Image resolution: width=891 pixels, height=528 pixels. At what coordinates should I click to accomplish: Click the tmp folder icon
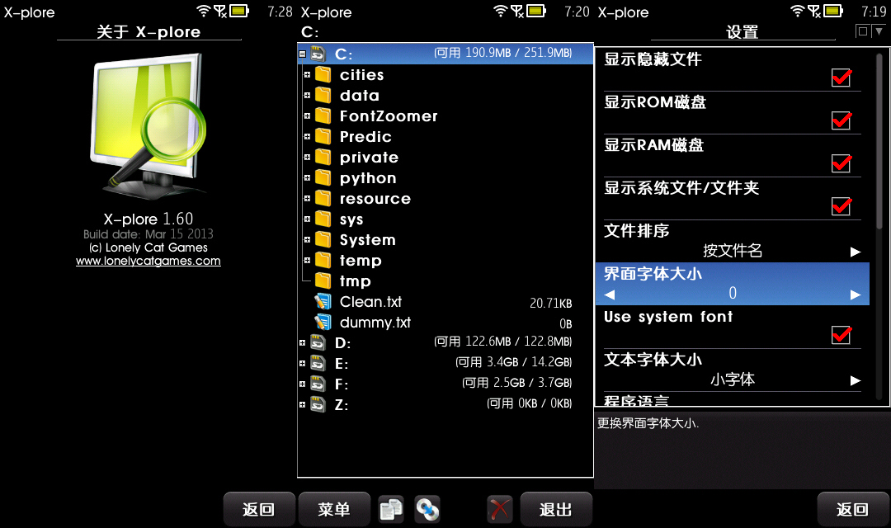pyautogui.click(x=323, y=280)
